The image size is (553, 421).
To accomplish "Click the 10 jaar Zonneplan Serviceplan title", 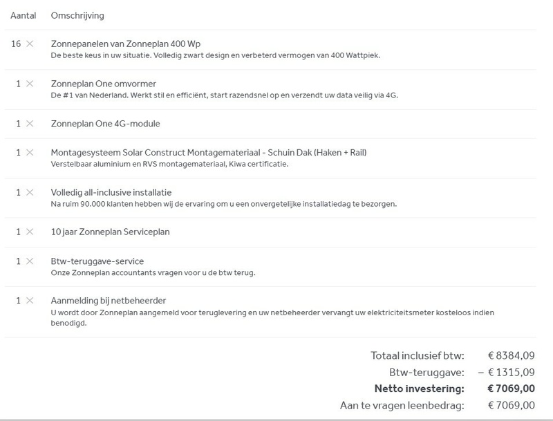I will coord(111,232).
